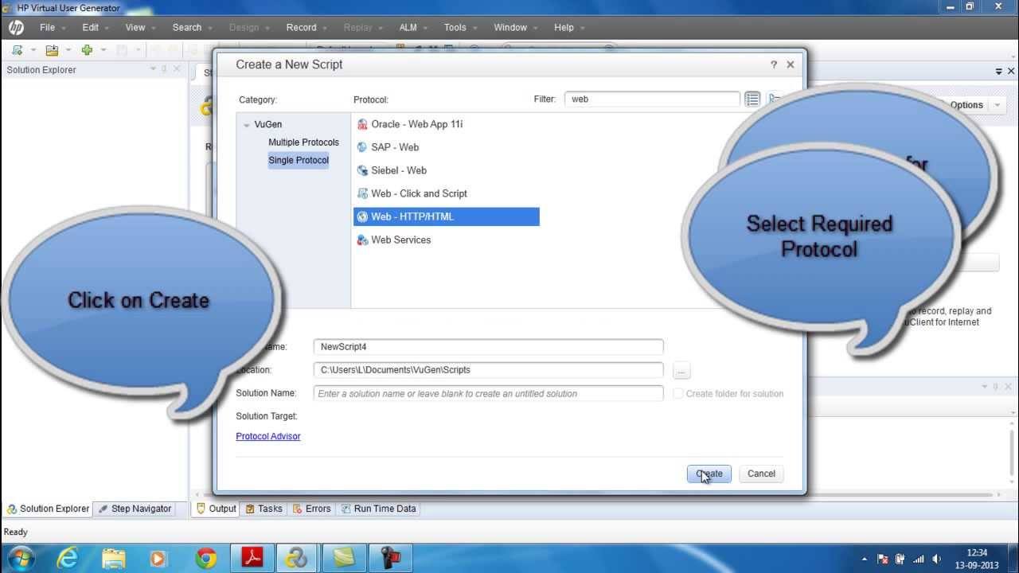Open Windows Explorer from the taskbar
The height and width of the screenshot is (573, 1019).
point(114,559)
